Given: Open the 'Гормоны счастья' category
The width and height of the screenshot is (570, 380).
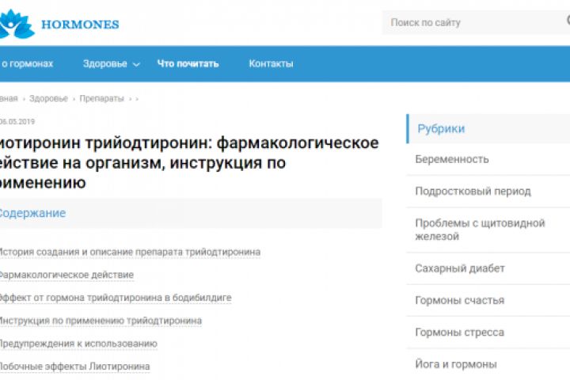Looking at the screenshot, I should tap(460, 300).
